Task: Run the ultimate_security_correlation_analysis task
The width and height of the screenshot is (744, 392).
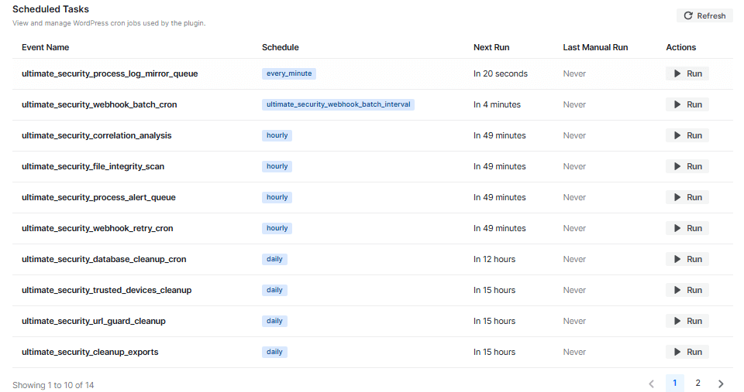Action: [x=687, y=135]
